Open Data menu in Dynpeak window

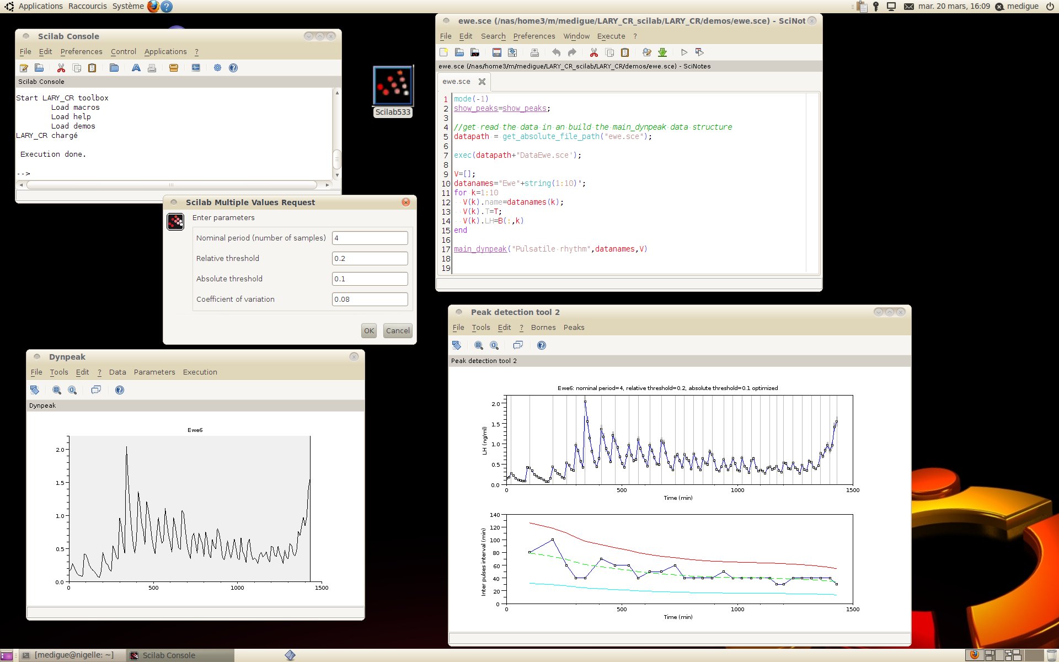[117, 372]
